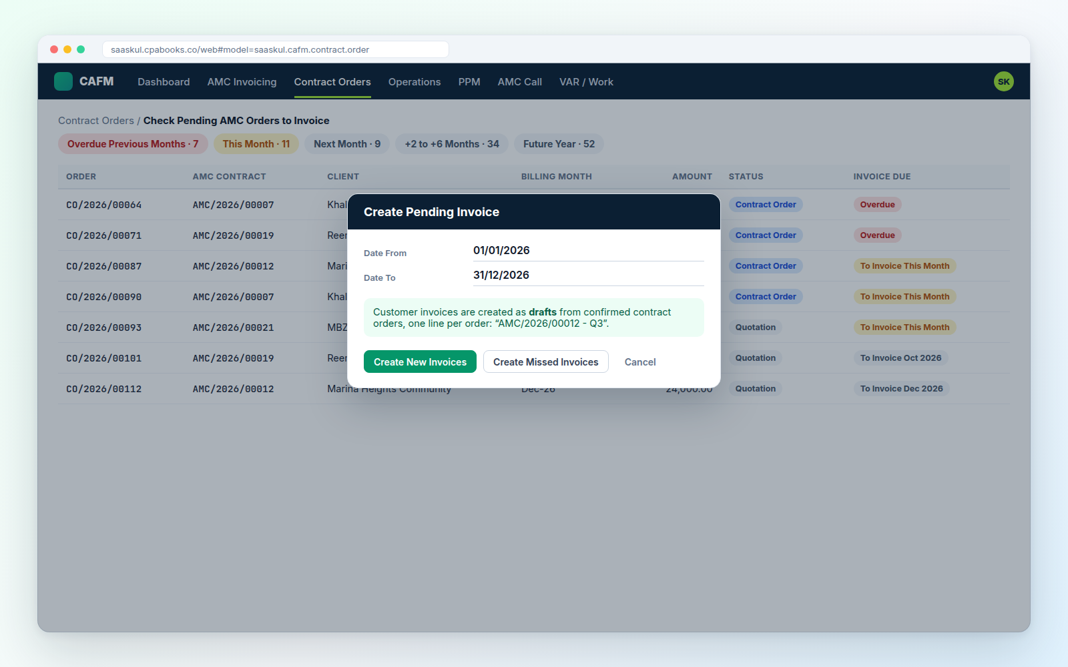Click Quotation status of CO/2026/00112

(755, 389)
